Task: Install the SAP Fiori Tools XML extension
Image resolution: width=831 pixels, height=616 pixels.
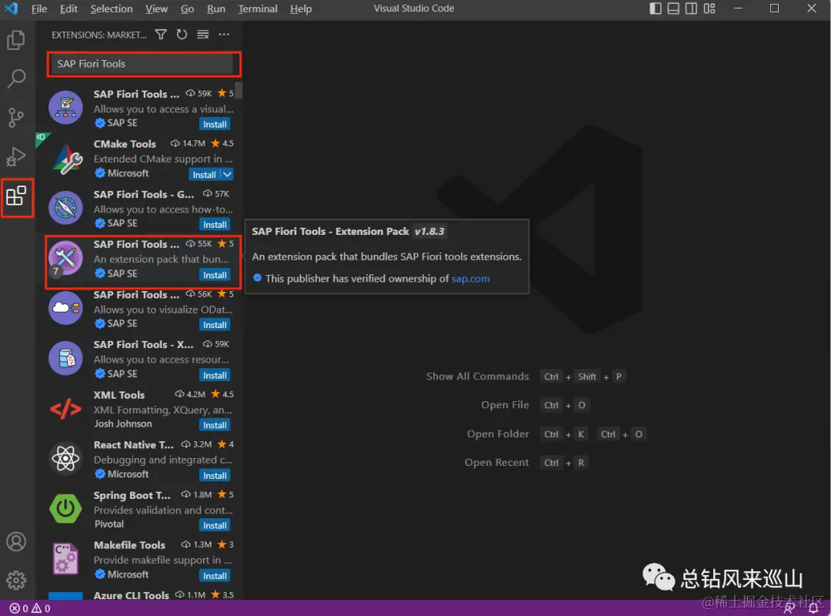Action: coord(215,375)
